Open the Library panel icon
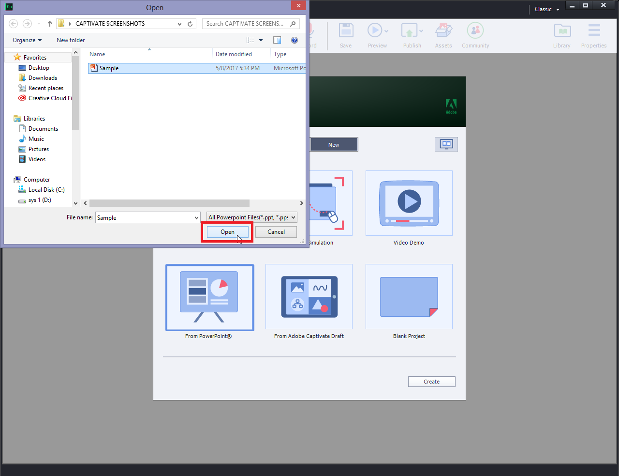619x476 pixels. (x=562, y=31)
